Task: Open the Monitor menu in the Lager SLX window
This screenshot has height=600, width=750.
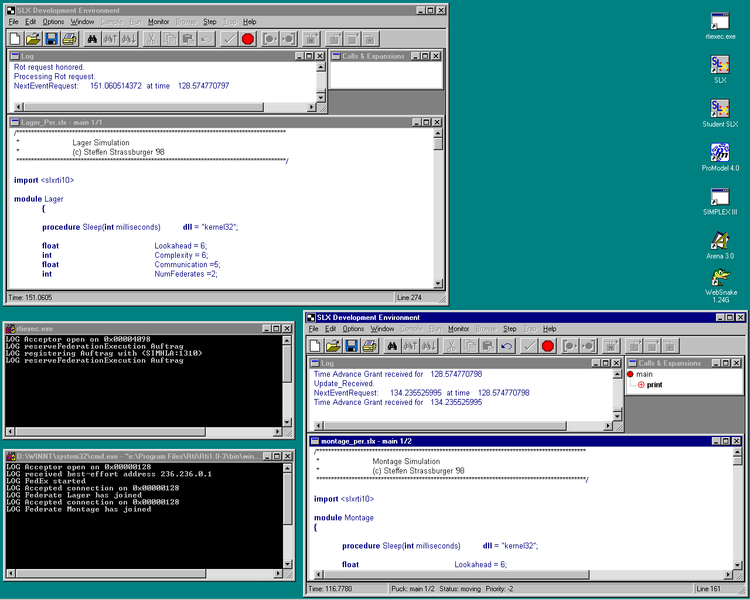Action: 158,22
